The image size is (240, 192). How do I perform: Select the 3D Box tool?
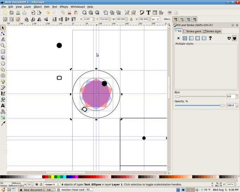click(x=3, y=58)
